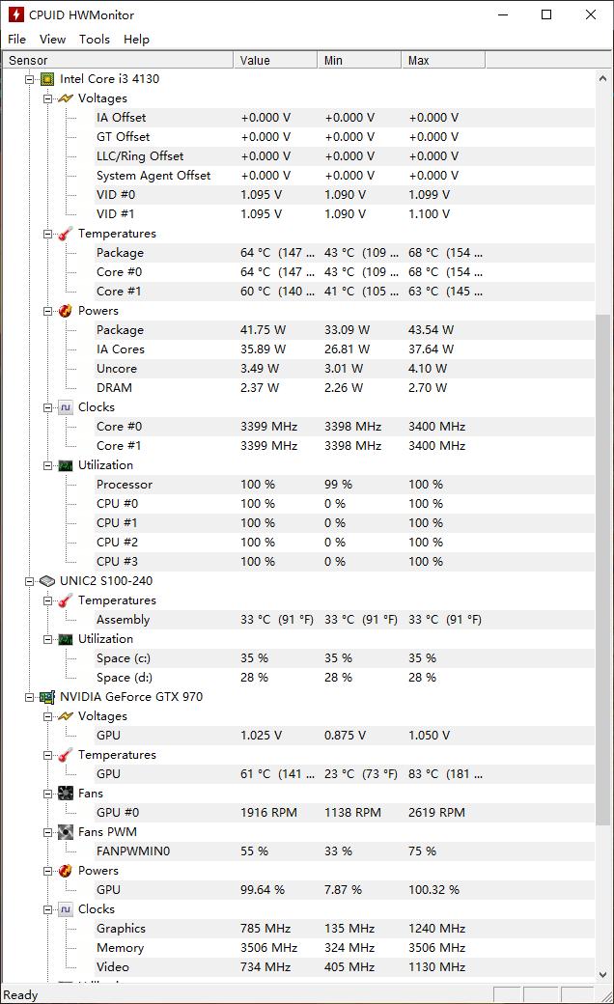Click the GPU Fans icon
Image resolution: width=614 pixels, height=1004 pixels.
point(65,794)
